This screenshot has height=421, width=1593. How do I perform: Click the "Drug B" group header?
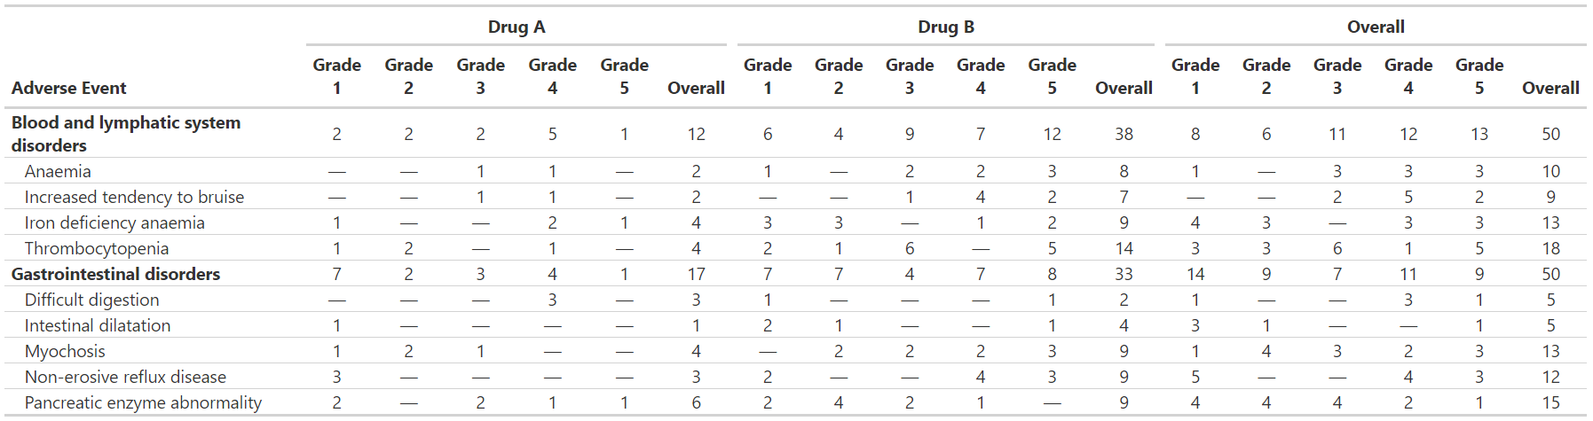945,27
